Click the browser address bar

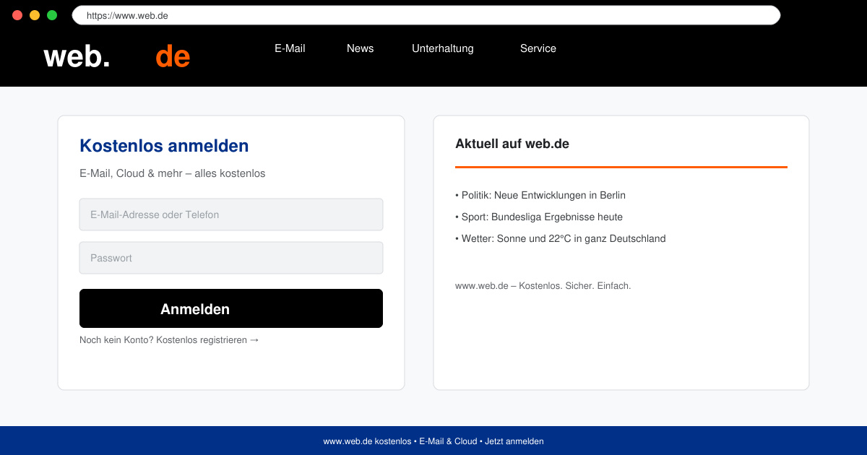coord(426,15)
